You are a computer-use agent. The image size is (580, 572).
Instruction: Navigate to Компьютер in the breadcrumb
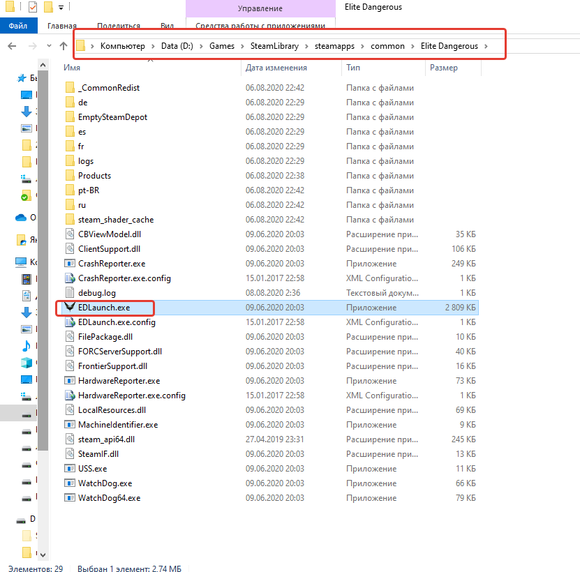pos(123,46)
